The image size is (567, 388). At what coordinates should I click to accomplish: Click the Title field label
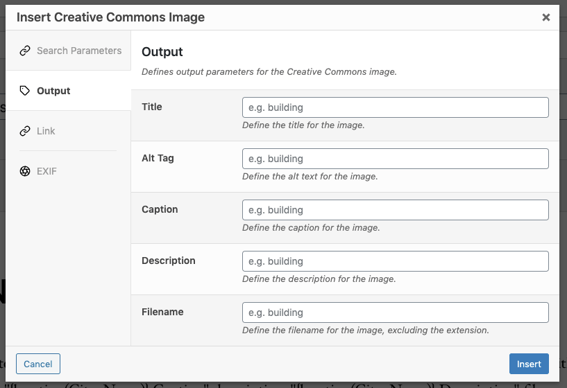pyautogui.click(x=152, y=107)
